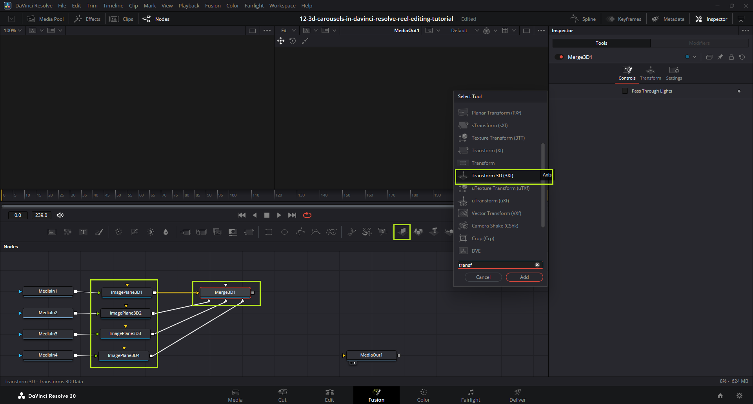Image resolution: width=753 pixels, height=404 pixels.
Task: Cancel the Select Tool dialog
Action: 483,277
